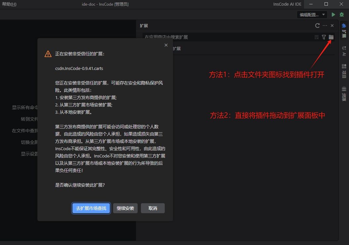This screenshot has height=245, width=349.
Task: Click the orange warning triangle in the dialog
Action: point(48,54)
